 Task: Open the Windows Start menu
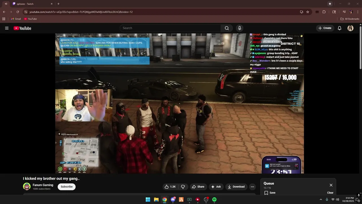[x=148, y=199]
